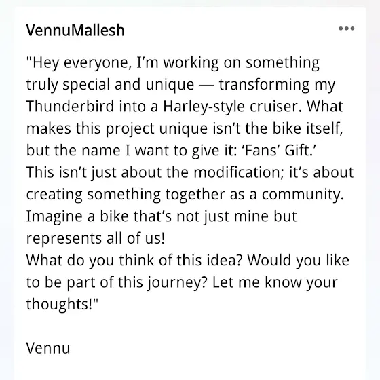Image resolution: width=380 pixels, height=380 pixels.
Task: Click the words 'Let me know your'
Action: point(275,282)
